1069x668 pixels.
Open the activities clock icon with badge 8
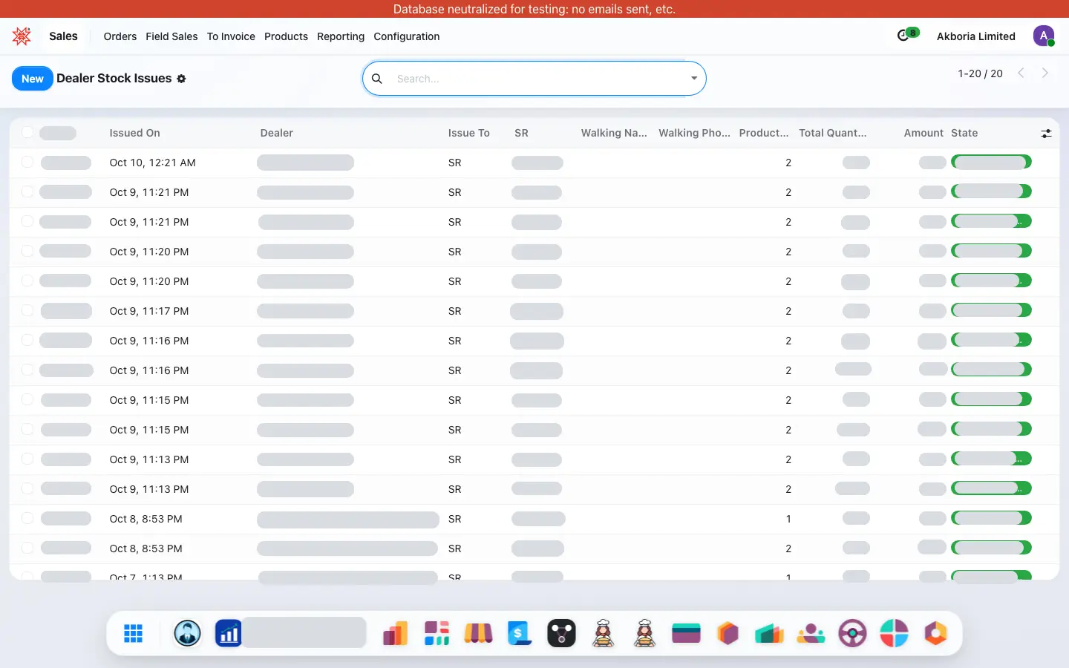click(x=907, y=35)
